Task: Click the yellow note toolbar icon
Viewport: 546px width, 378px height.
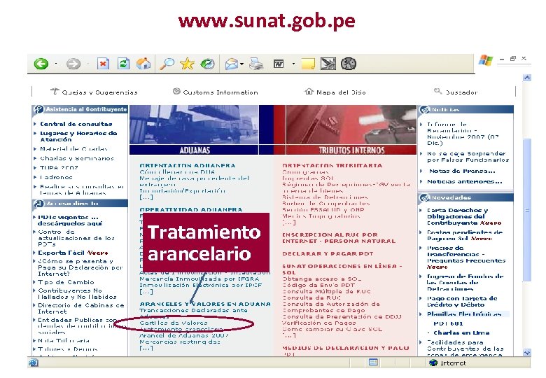Action: [308, 64]
